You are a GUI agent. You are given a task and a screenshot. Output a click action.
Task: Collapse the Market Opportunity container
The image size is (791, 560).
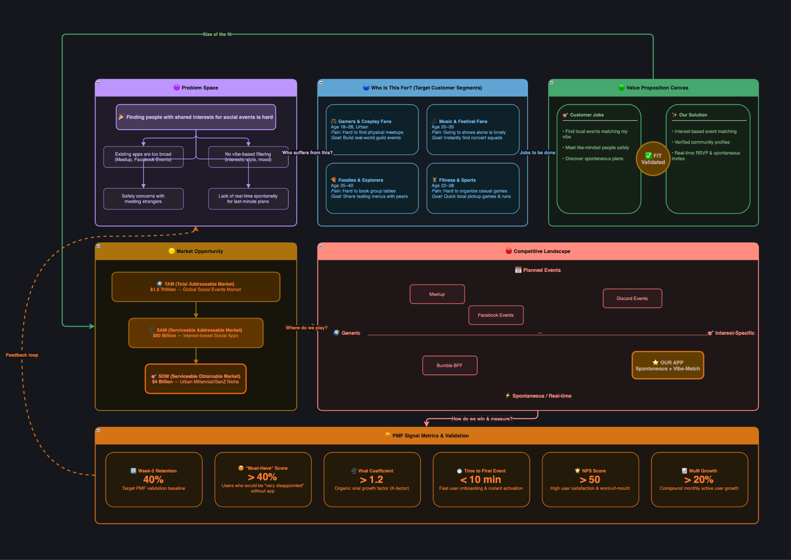tap(98, 246)
